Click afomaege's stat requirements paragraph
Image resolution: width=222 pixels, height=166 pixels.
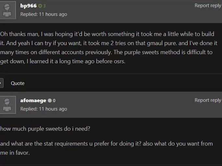pyautogui.click(x=106, y=148)
